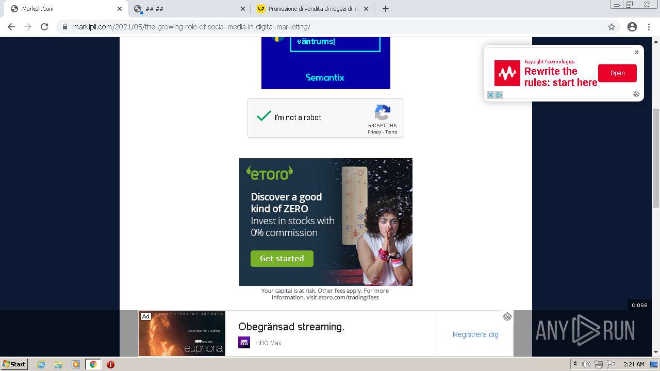
Task: Click Rewrite the rules headline
Action: [560, 77]
